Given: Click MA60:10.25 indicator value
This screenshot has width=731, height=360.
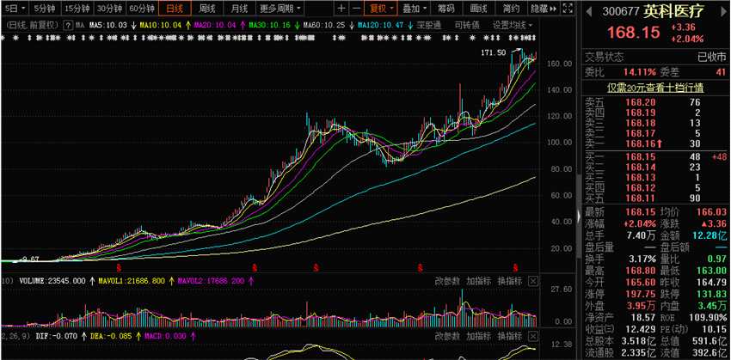Looking at the screenshot, I should click(x=324, y=25).
